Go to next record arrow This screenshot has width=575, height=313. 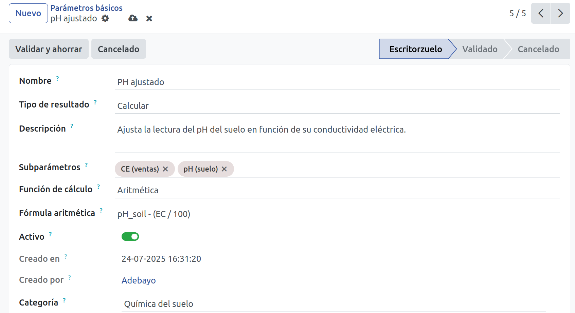coord(560,13)
